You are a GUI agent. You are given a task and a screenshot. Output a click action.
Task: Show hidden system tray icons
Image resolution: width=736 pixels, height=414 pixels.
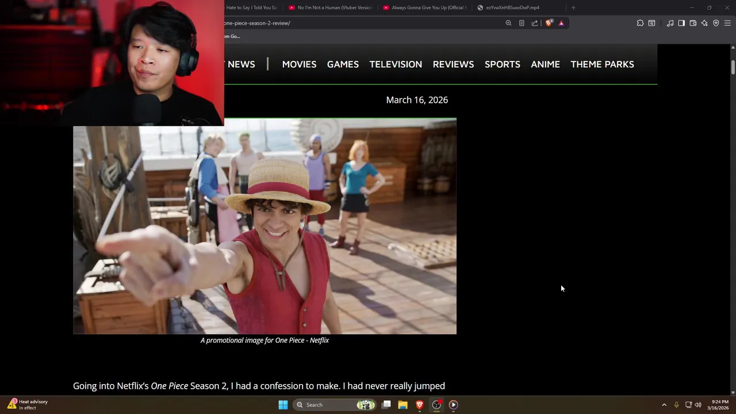click(x=664, y=405)
